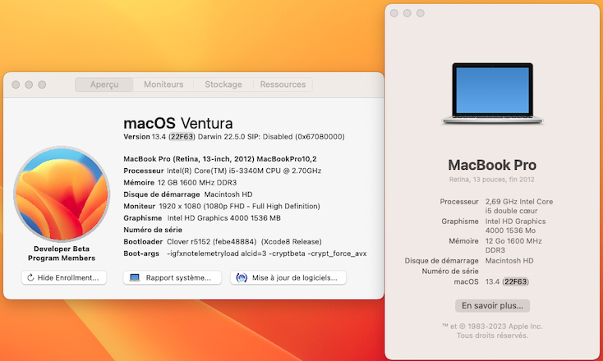This screenshot has width=603, height=361.
Task: Click '™ et © 1983-2023 Apple Inc.' copyright text
Action: [x=492, y=327]
